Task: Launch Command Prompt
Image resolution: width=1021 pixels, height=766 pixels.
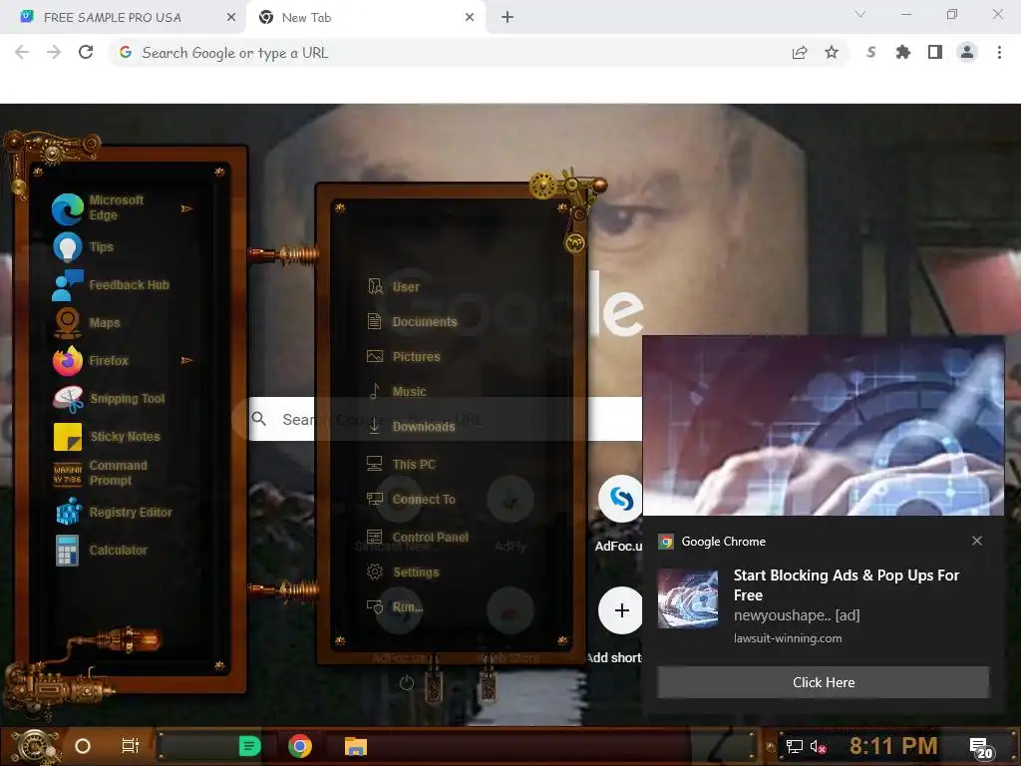Action: pyautogui.click(x=100, y=473)
